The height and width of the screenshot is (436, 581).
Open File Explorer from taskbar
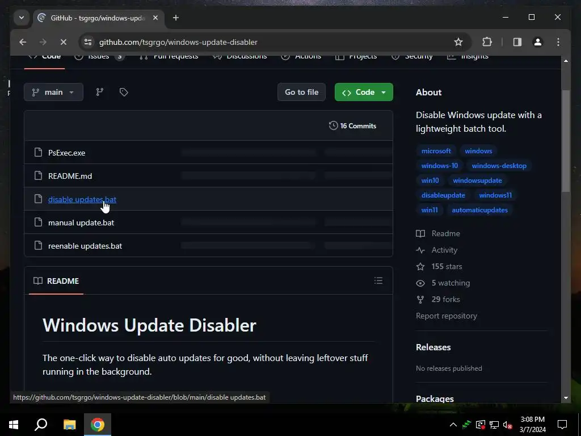(x=69, y=424)
